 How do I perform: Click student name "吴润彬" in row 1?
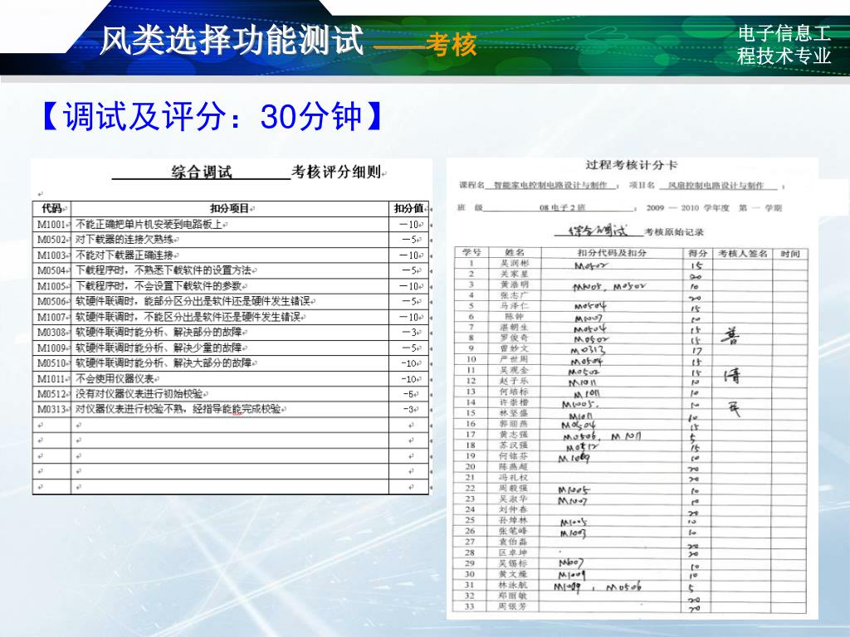click(x=514, y=263)
